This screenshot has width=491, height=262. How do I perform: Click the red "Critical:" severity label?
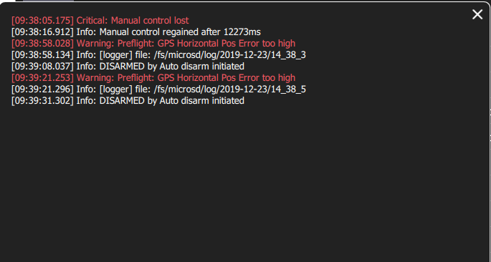[92, 21]
